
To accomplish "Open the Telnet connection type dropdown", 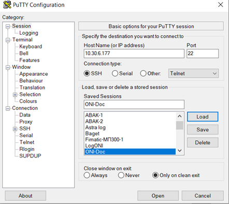I will coord(193,74).
